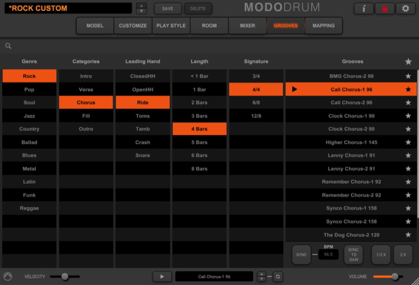Click the Grooves list scrollbar
This screenshot has height=285, width=419.
[418, 143]
